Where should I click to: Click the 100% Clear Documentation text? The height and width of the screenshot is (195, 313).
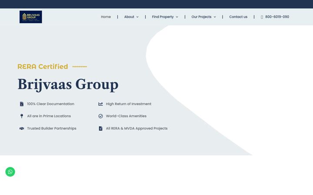[x=51, y=104]
